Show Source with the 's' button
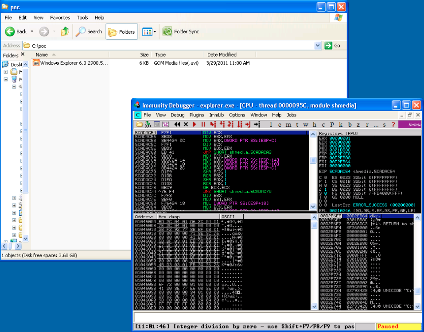 coord(385,124)
